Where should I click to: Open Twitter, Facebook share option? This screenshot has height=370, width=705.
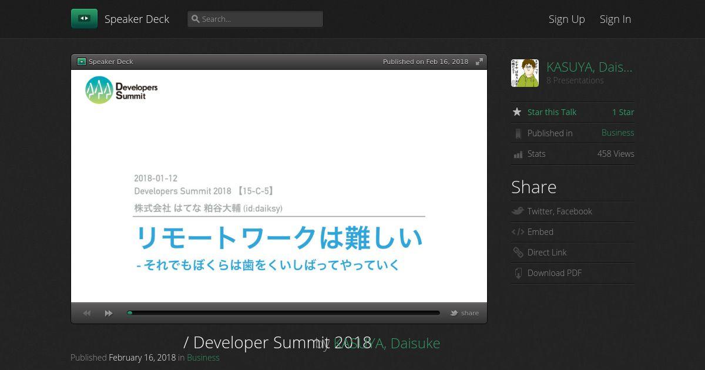coord(559,211)
